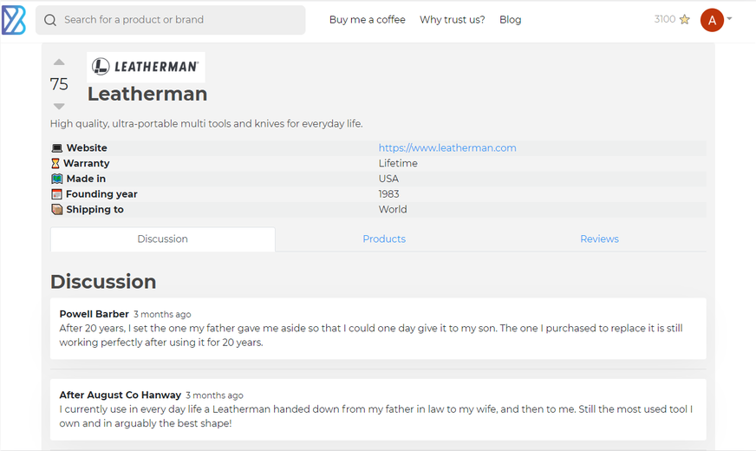Open the Why trust us? page
Screen dimensions: 756x451
(453, 20)
